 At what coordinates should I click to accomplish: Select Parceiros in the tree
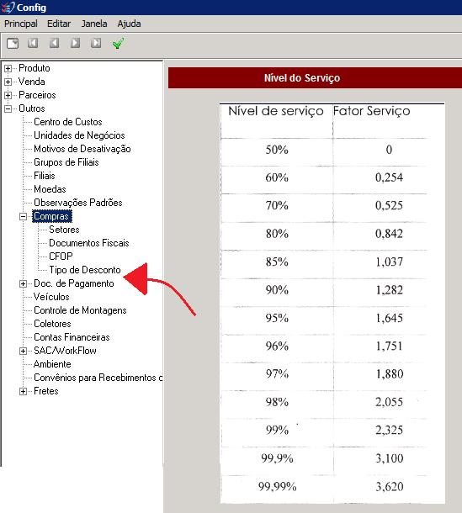(37, 95)
